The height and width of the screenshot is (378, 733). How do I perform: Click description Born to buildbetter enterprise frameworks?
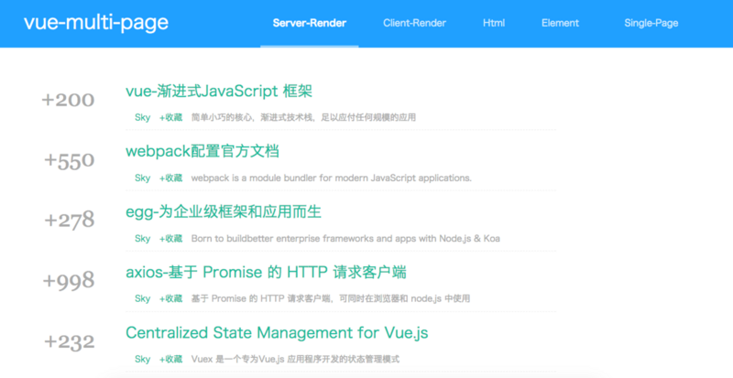click(x=345, y=238)
